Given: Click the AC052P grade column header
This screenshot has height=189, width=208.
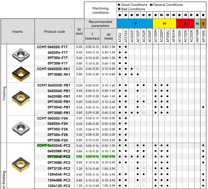Looking at the screenshot, I should pyautogui.click(x=132, y=36).
